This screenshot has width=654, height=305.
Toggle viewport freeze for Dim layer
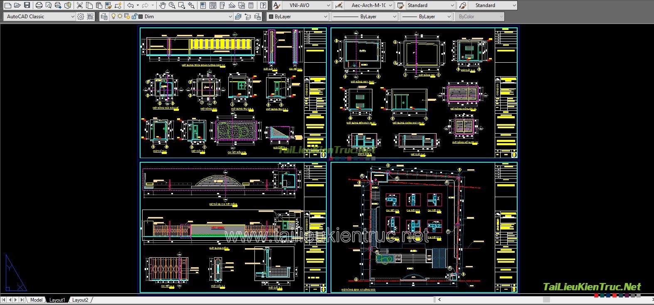[127, 17]
